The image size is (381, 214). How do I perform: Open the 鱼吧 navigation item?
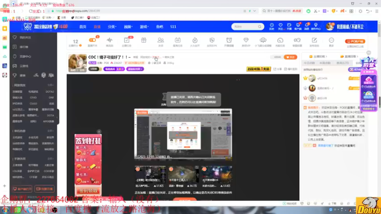(x=160, y=27)
